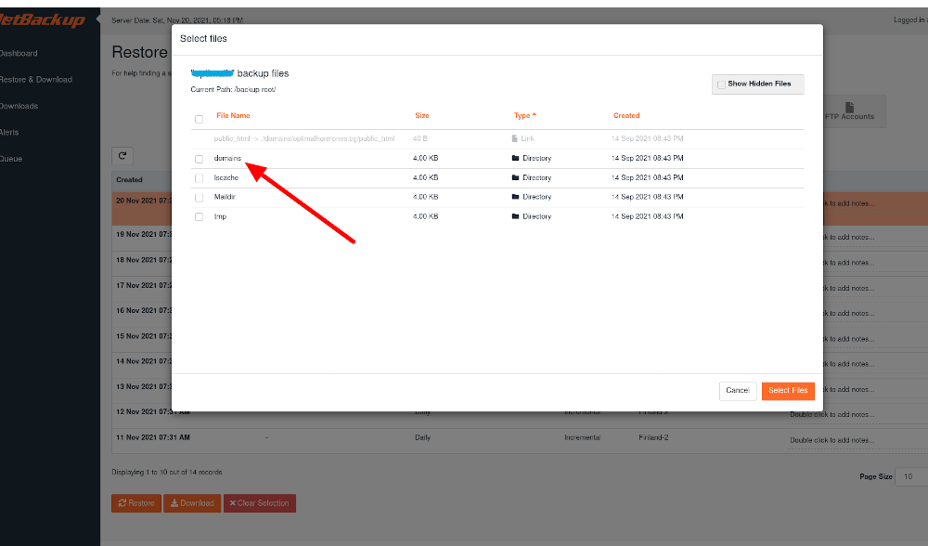Cancel the Select files dialog
The image size is (928, 546).
tap(738, 391)
